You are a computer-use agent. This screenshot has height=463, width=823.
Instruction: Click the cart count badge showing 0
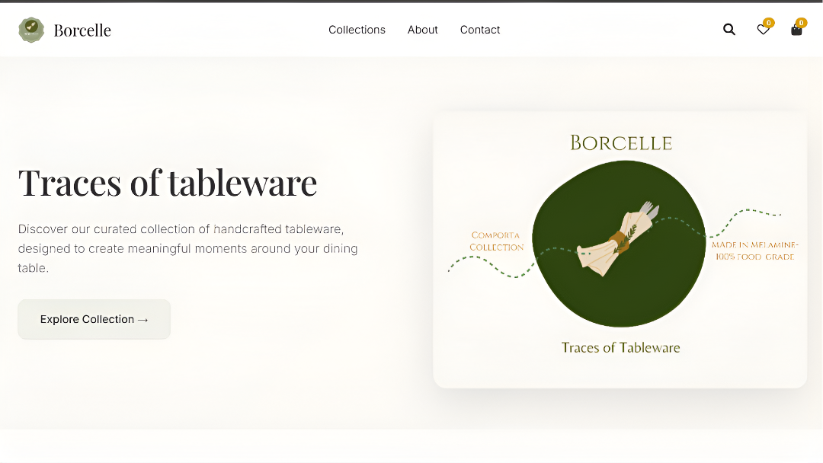(802, 23)
